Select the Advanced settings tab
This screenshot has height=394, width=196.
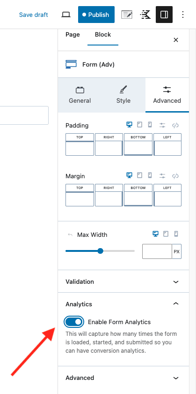coord(167,95)
